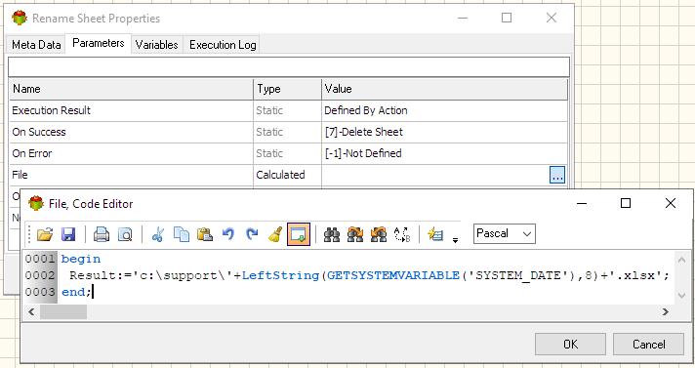Screen dimensions: 695x368
Task: Undo the last edit in the Code Editor
Action: (228, 234)
